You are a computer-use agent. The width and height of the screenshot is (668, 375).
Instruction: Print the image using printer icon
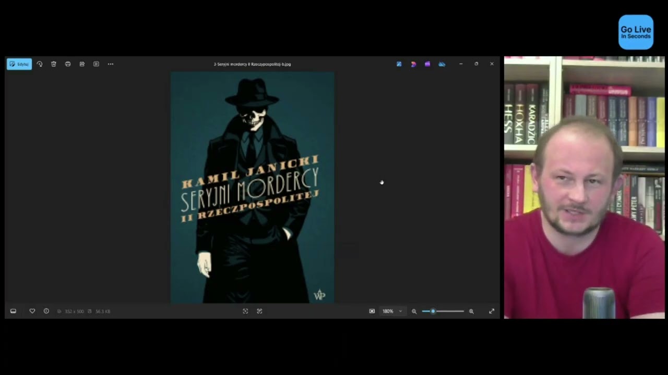(68, 64)
